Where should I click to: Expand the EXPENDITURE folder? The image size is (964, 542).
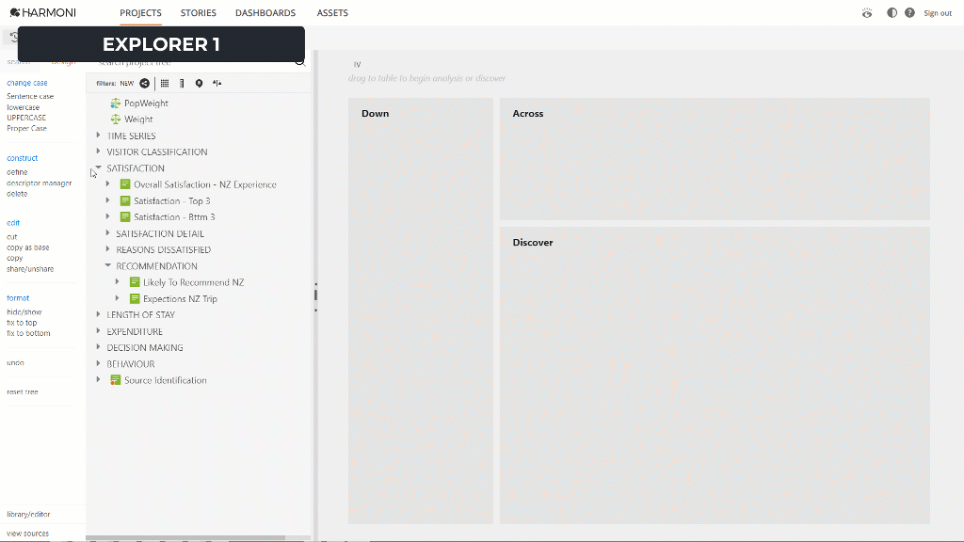click(98, 330)
